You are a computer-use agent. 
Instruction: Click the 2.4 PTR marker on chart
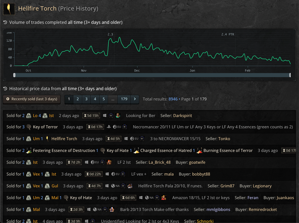(x=228, y=34)
